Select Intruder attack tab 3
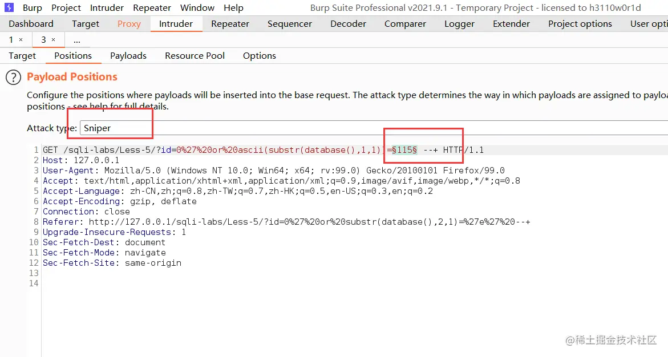The image size is (668, 357). coord(43,39)
